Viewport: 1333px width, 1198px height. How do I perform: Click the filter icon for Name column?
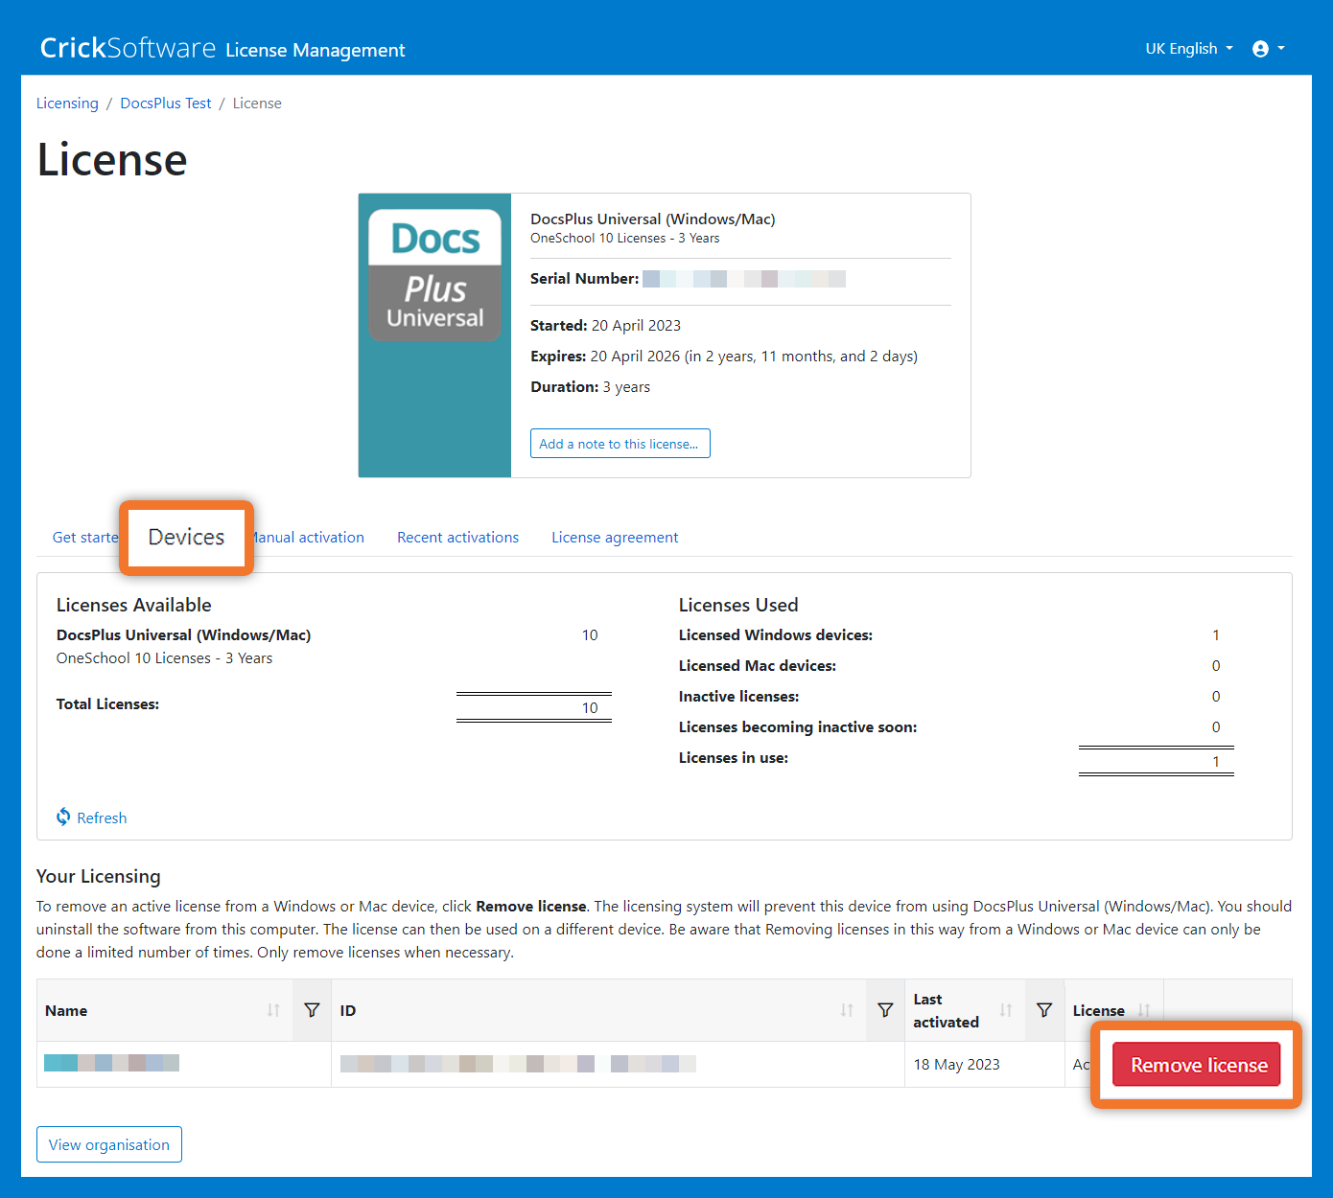click(312, 1010)
